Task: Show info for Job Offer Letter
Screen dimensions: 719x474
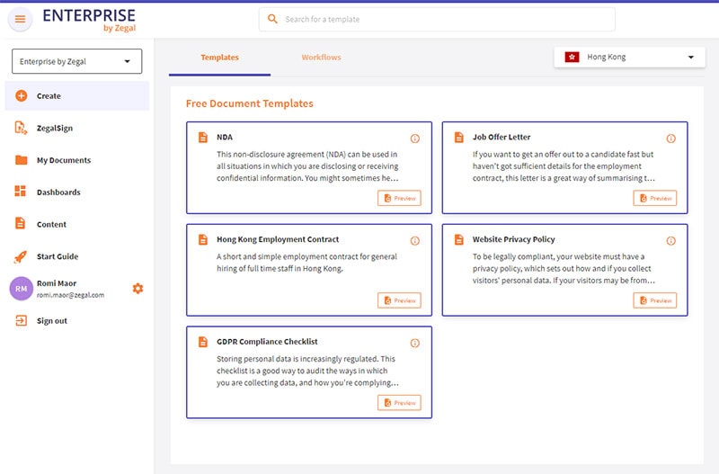Action: (x=670, y=139)
